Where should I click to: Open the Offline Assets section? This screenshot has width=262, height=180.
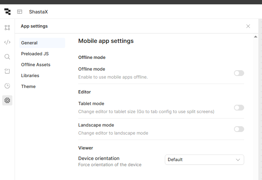tap(36, 65)
